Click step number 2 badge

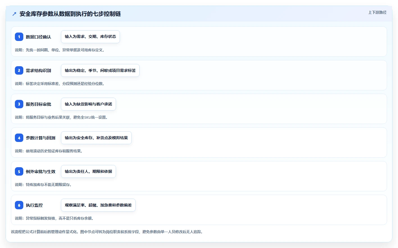[19, 70]
